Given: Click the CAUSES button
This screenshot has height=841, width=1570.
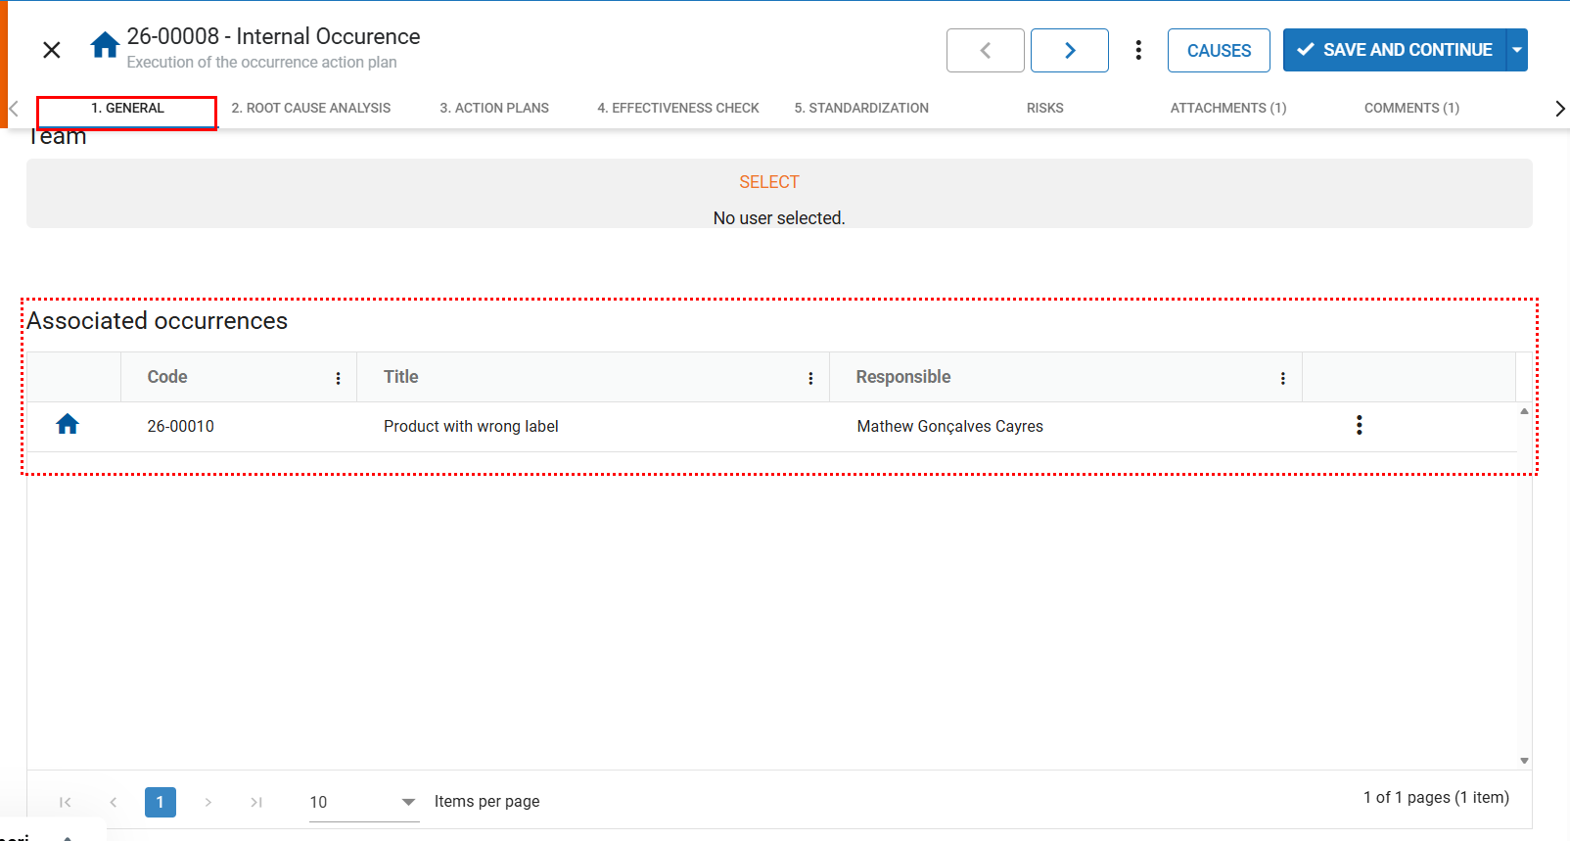Looking at the screenshot, I should coord(1219,51).
